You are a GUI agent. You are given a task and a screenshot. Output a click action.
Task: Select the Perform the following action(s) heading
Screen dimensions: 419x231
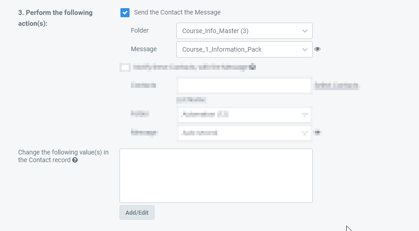click(55, 18)
